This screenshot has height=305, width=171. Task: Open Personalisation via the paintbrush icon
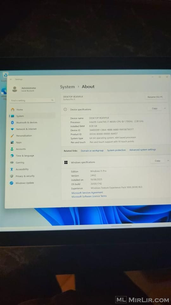12,136
